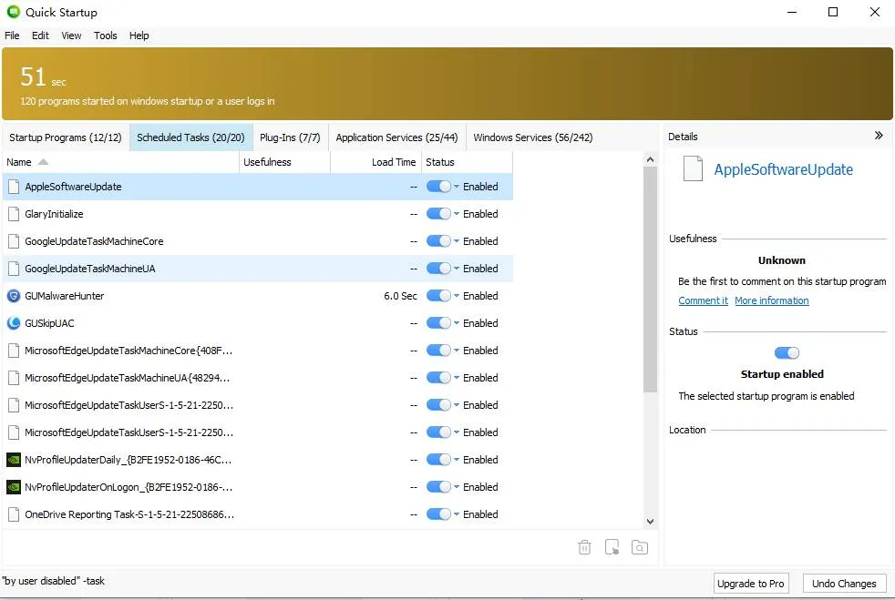The width and height of the screenshot is (895, 600).
Task: Click the Undo Changes button
Action: coord(844,584)
